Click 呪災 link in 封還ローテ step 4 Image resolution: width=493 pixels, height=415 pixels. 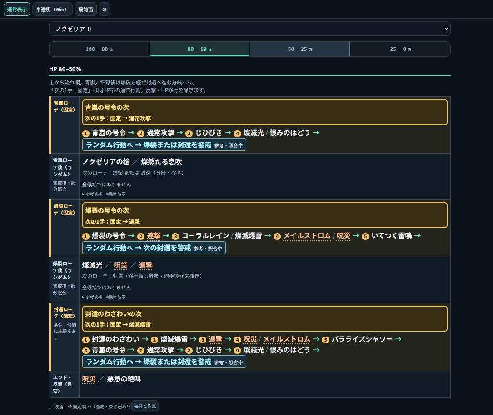tap(250, 339)
